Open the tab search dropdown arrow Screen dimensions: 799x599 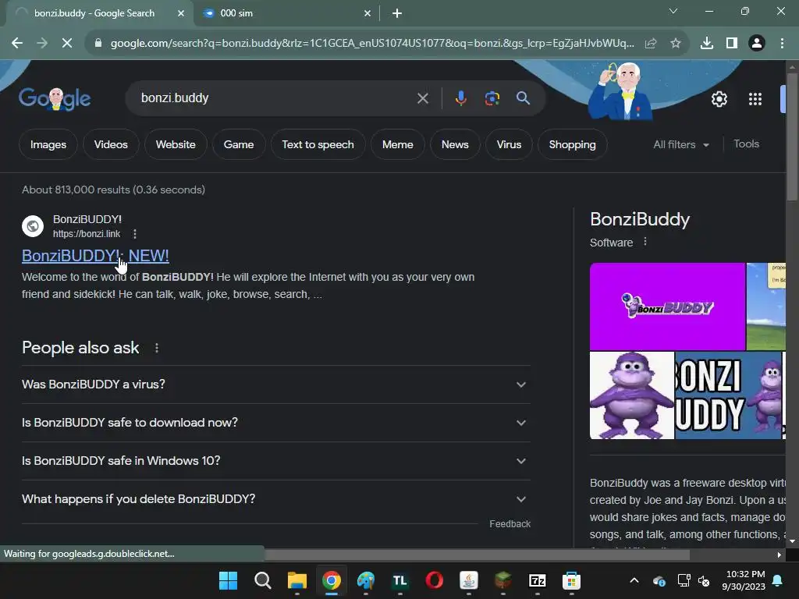pyautogui.click(x=673, y=11)
